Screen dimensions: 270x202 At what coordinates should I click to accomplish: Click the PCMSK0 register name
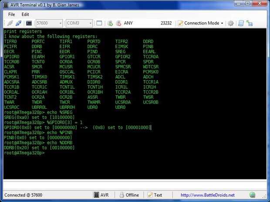coord(151,72)
